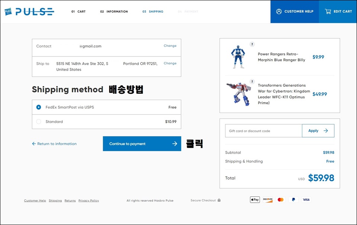The image size is (357, 225).
Task: Select FedEx SmartPost via USPS shipping option
Action: tap(107, 107)
